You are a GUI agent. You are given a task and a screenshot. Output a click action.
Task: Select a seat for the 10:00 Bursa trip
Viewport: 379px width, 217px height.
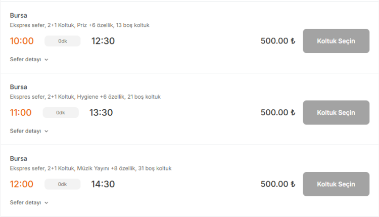pos(336,41)
